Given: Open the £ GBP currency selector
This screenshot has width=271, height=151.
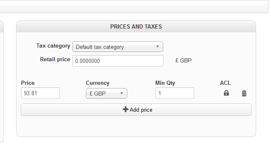Looking at the screenshot, I should coord(107,93).
